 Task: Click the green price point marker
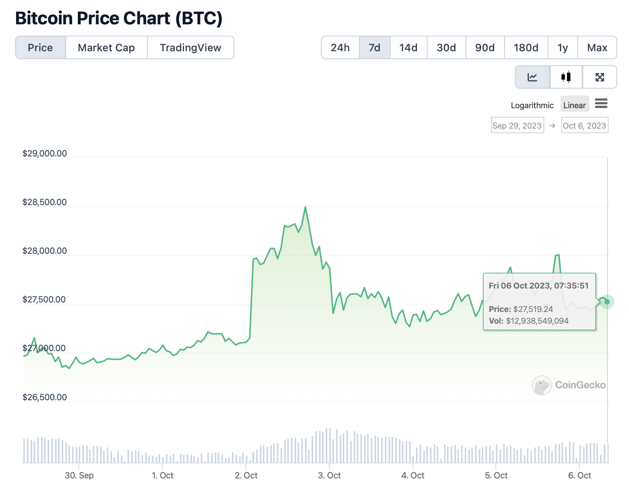607,302
